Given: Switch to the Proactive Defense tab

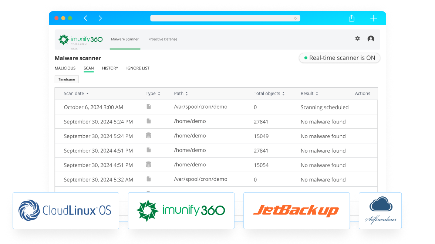Looking at the screenshot, I should [163, 39].
